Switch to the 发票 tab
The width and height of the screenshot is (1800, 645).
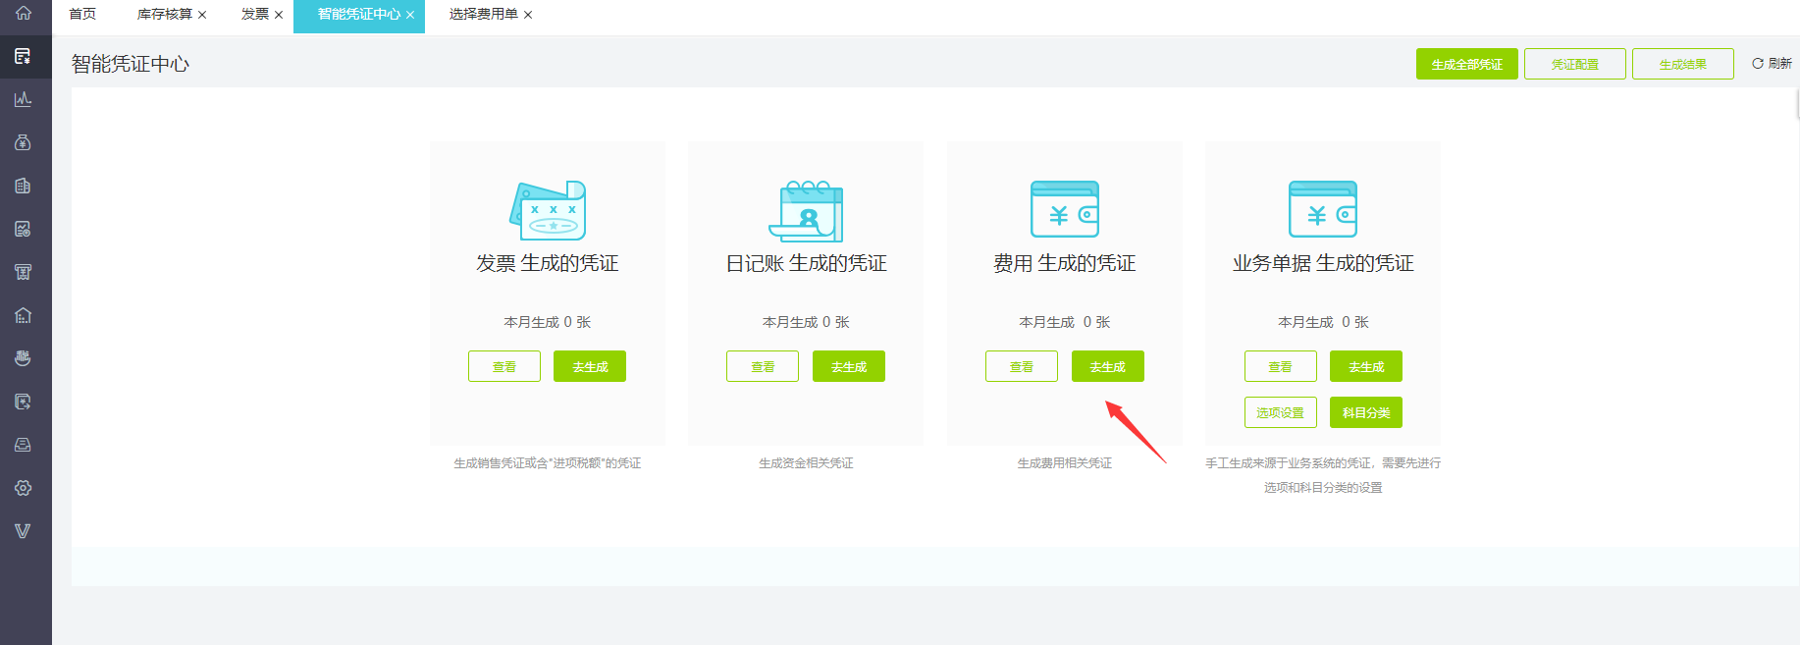click(254, 14)
